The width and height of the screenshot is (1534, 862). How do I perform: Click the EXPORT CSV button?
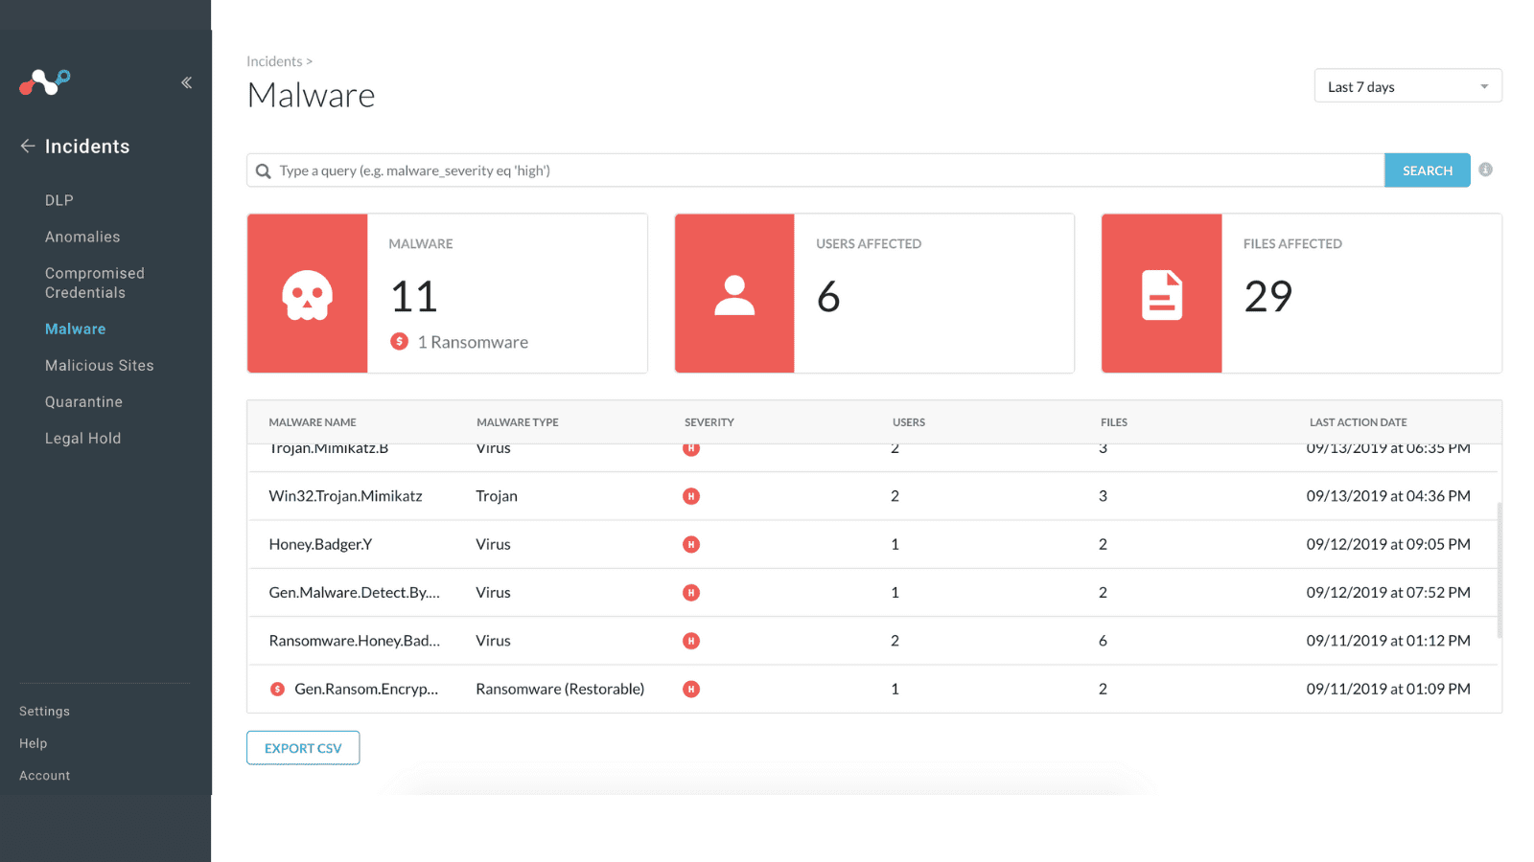(303, 748)
